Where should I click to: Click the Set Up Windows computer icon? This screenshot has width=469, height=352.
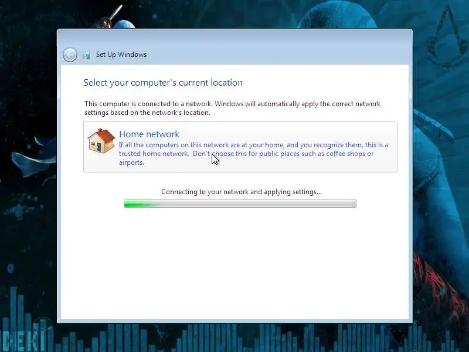tap(86, 55)
